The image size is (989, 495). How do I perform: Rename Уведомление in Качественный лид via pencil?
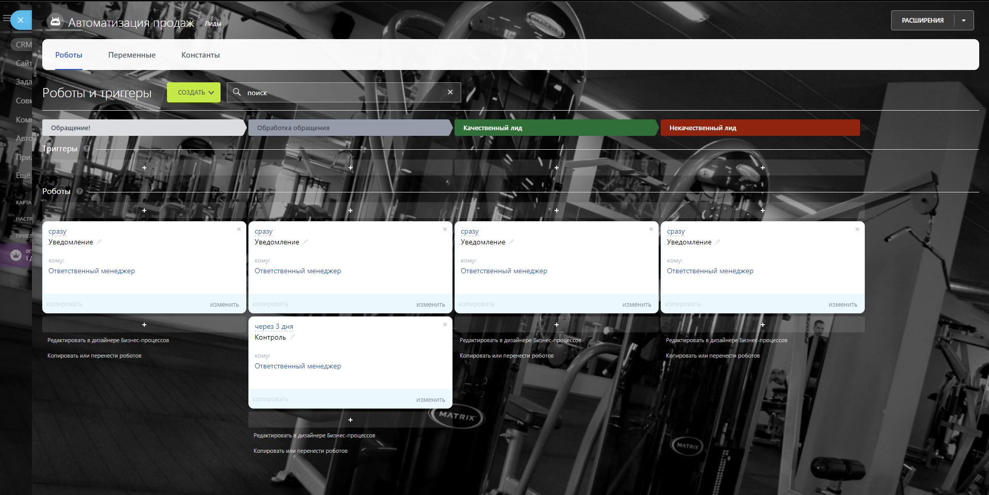(x=512, y=242)
